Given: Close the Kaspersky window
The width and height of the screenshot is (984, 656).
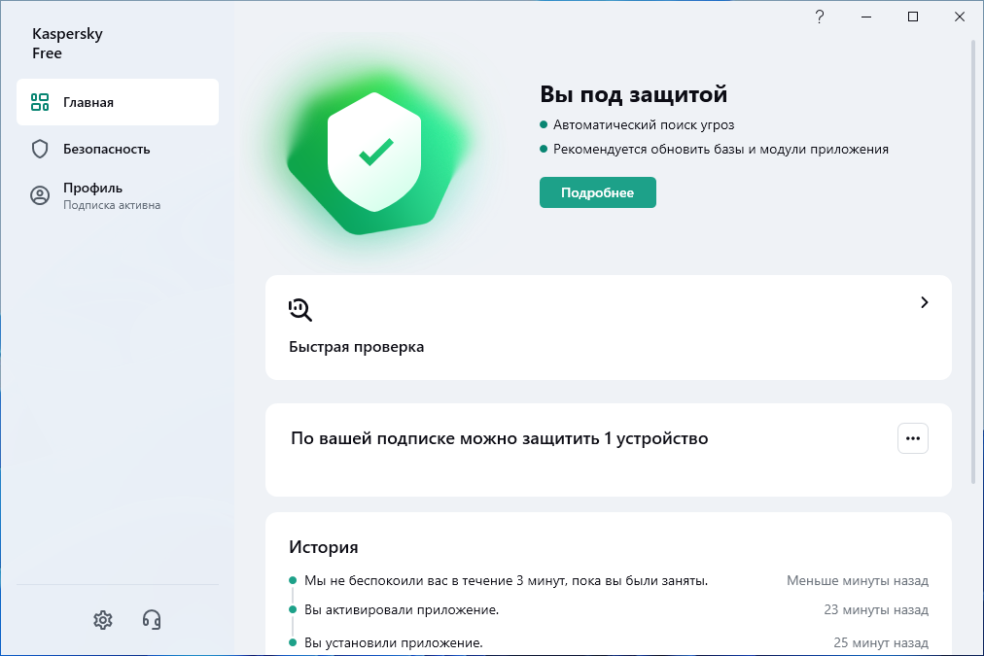Looking at the screenshot, I should click(960, 17).
